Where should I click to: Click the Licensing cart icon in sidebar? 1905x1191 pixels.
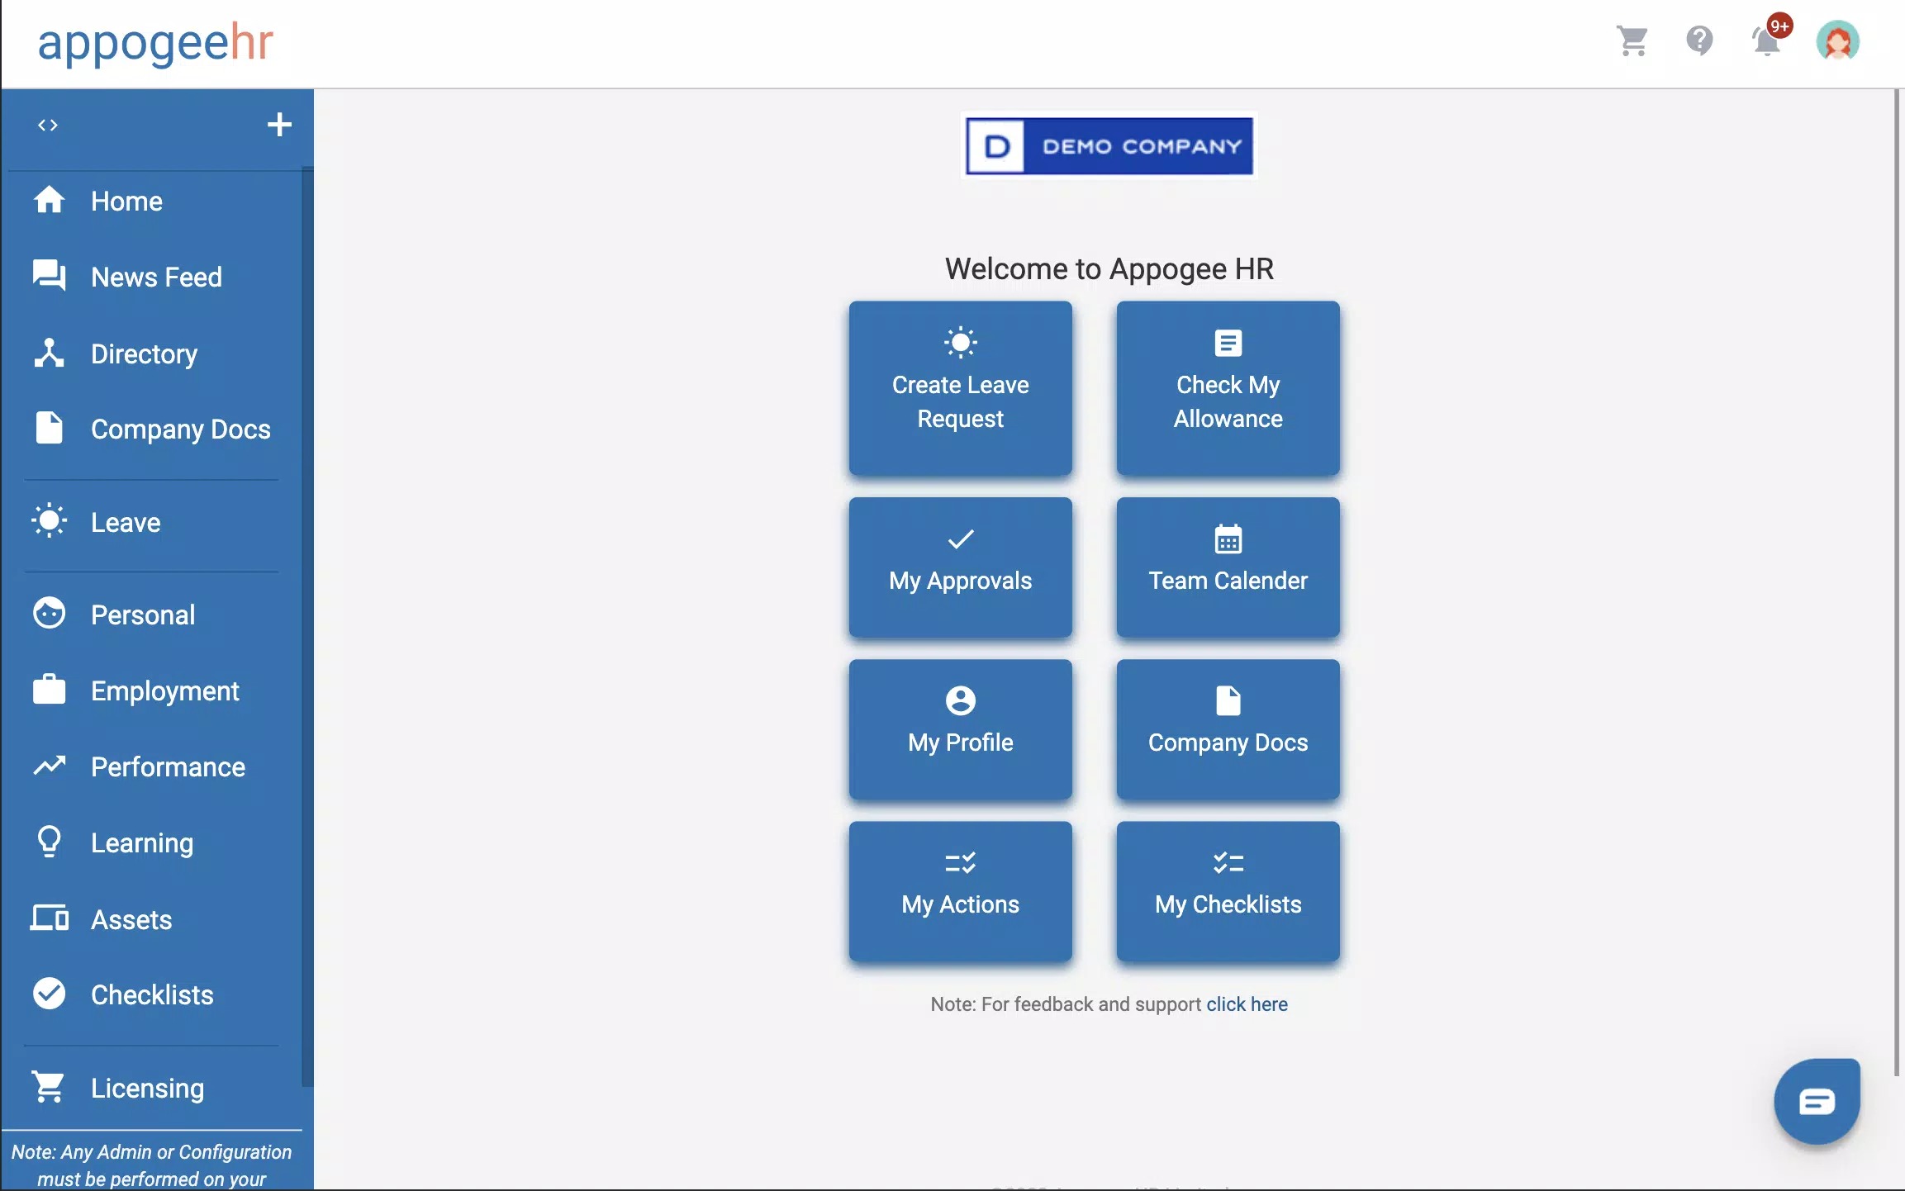pos(49,1087)
